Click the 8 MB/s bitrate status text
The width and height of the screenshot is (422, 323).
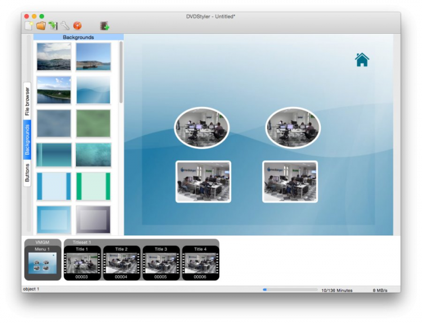tap(380, 290)
